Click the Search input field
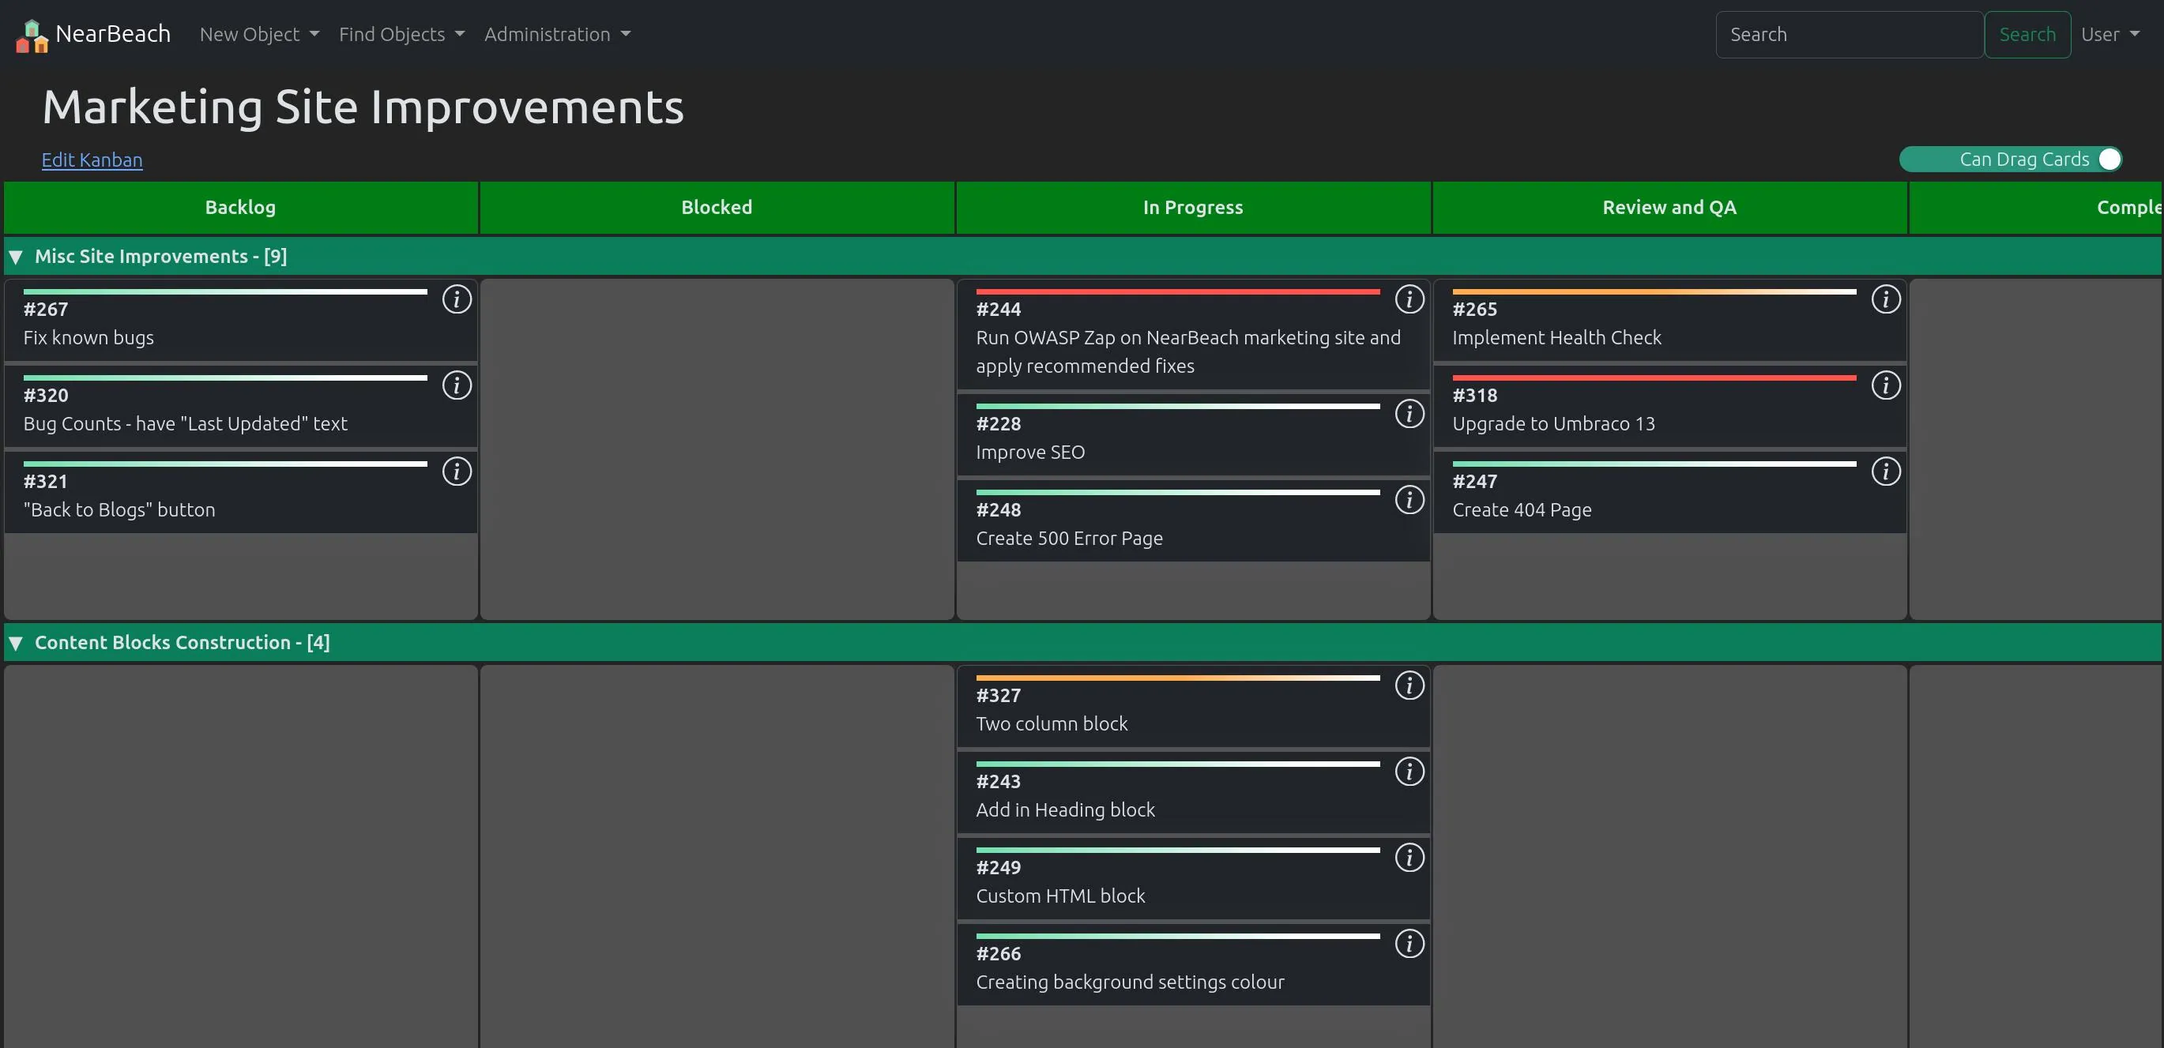 1848,35
